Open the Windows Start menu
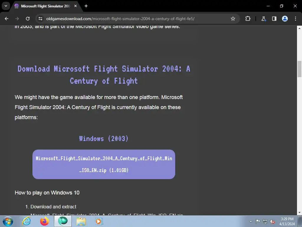Viewport: 302px width, 227px height. [x=8, y=221]
